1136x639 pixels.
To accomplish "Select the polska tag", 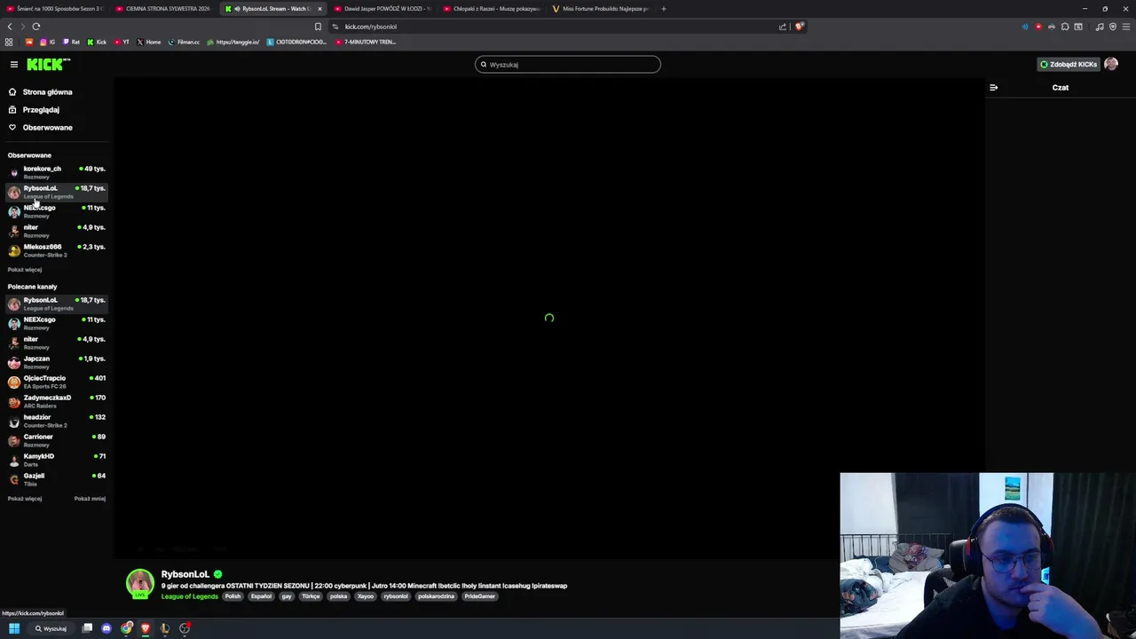I will 338,596.
